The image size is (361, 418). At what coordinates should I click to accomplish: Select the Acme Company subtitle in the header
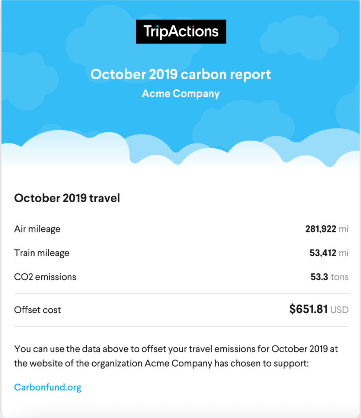pyautogui.click(x=180, y=93)
